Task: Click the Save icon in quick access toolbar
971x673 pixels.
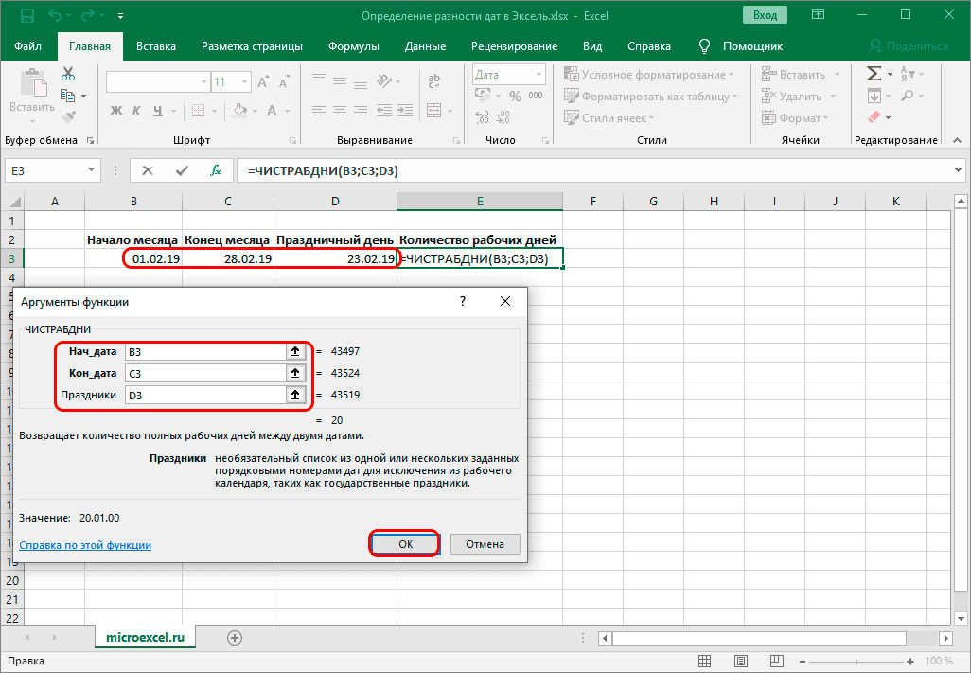Action: pyautogui.click(x=26, y=16)
